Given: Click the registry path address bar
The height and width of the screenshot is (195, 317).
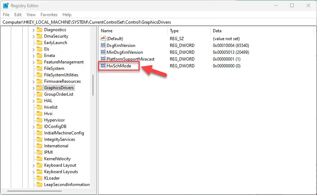Looking at the screenshot, I should point(159,22).
